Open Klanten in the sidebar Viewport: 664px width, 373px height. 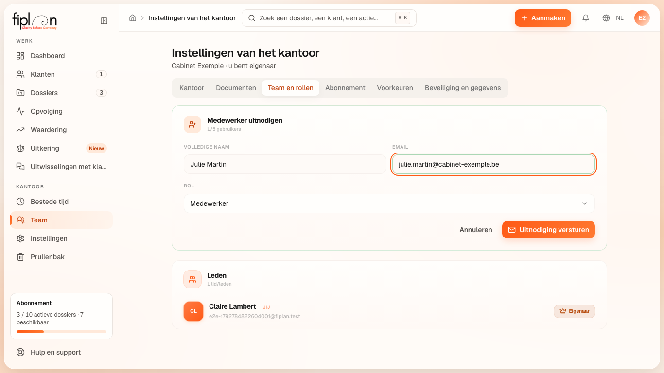coord(61,74)
